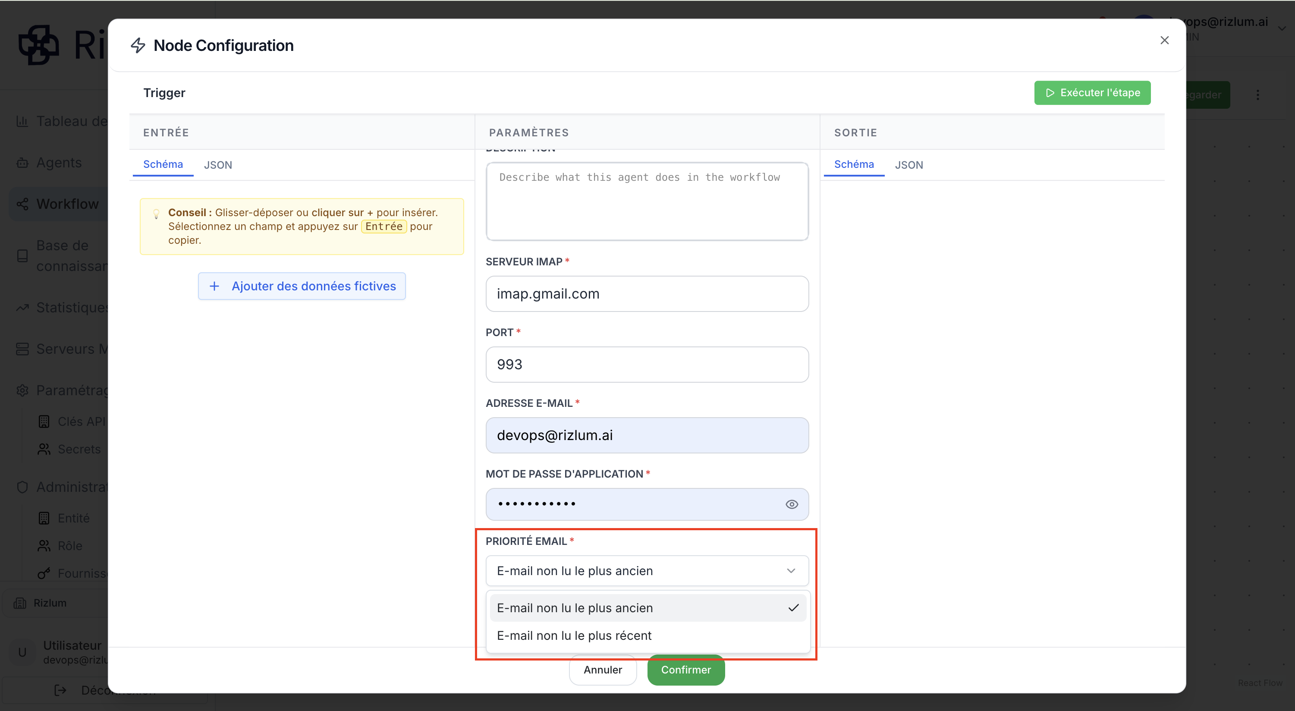Select Schéma tab in Entrée panel
This screenshot has height=711, width=1295.
[x=163, y=164]
